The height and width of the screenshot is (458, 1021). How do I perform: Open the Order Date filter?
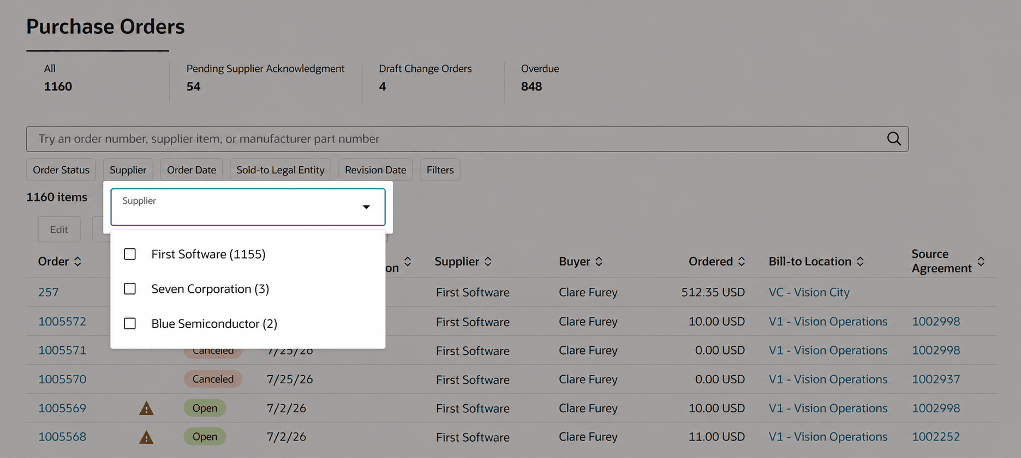pos(192,170)
